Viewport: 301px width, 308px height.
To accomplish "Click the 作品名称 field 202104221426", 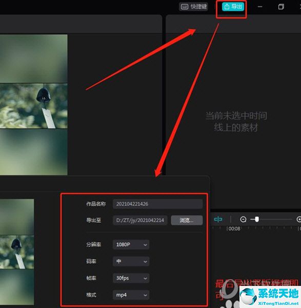I will (x=157, y=204).
